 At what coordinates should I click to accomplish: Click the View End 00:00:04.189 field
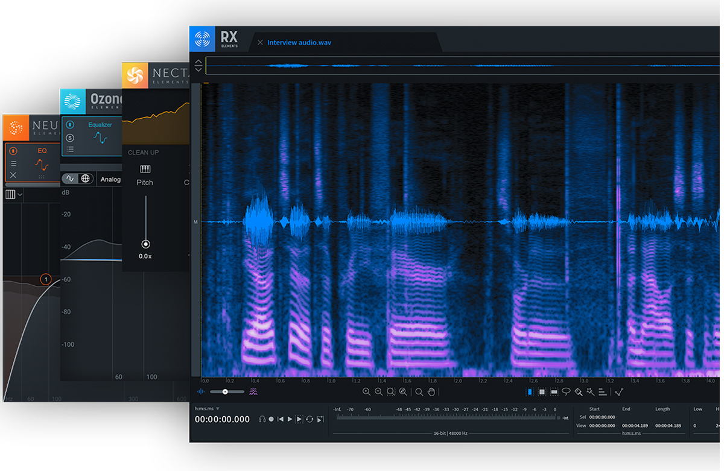(x=635, y=426)
